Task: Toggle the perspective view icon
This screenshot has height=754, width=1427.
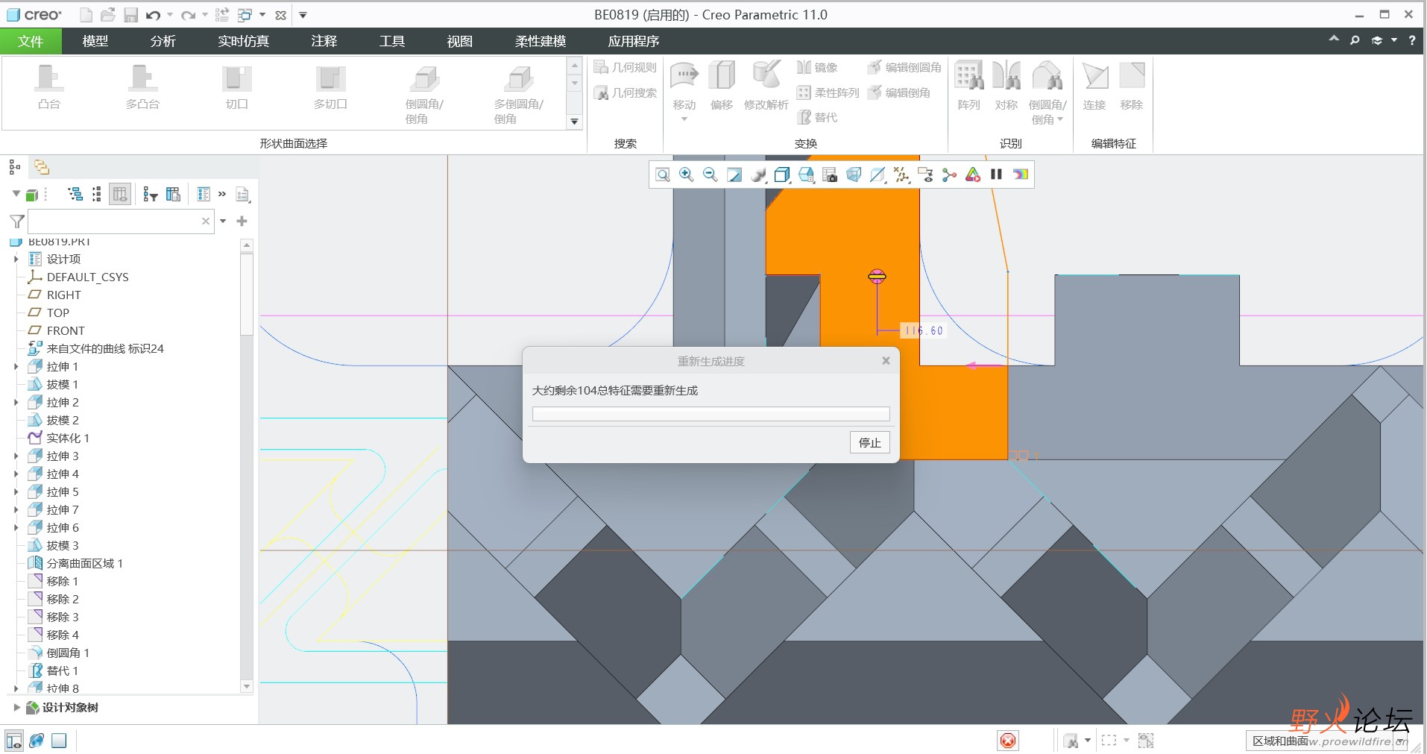Action: tap(854, 175)
